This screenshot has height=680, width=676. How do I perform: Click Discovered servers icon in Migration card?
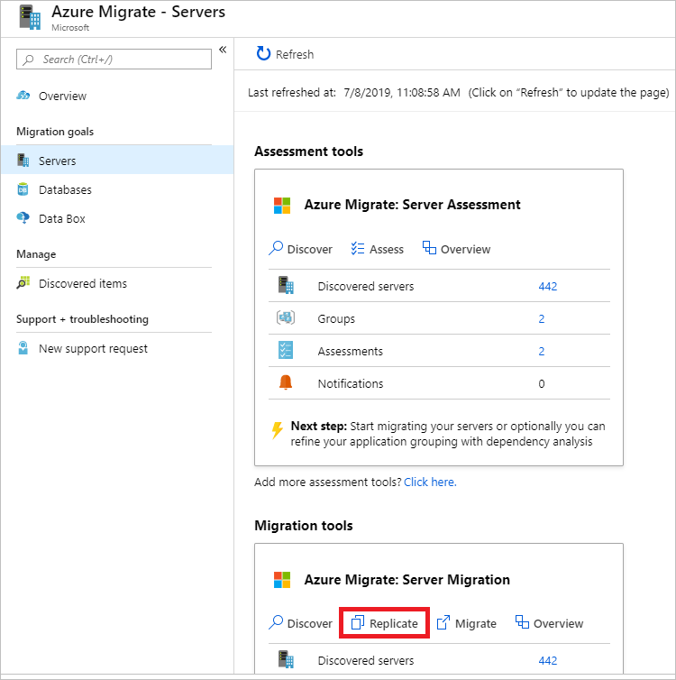coord(286,659)
